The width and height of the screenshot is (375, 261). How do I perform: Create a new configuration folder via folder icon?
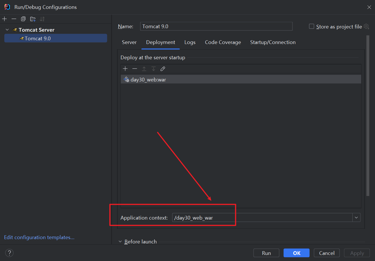[33, 19]
